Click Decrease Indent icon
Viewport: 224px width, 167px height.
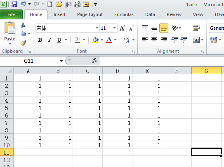[x=174, y=40]
